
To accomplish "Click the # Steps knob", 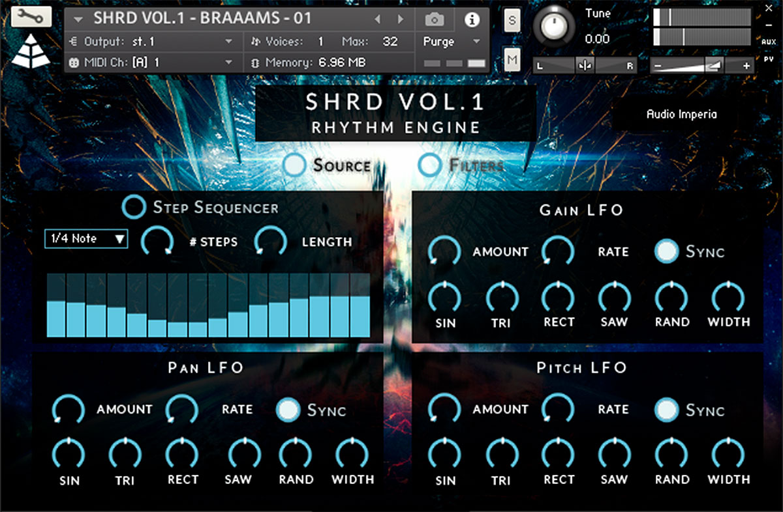I will (158, 242).
